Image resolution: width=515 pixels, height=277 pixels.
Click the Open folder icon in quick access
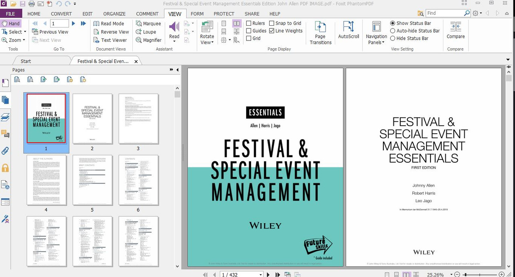pos(13,4)
